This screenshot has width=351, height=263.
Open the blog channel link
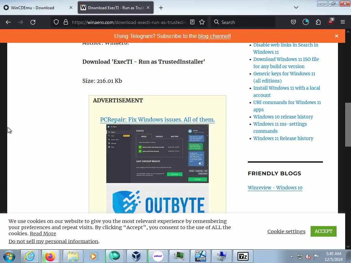[214, 36]
